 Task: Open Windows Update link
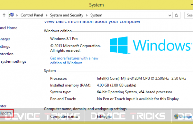click(x=6, y=113)
